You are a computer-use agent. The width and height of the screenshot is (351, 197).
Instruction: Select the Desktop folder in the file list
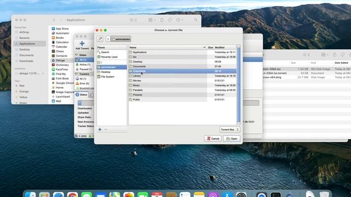(x=183, y=62)
